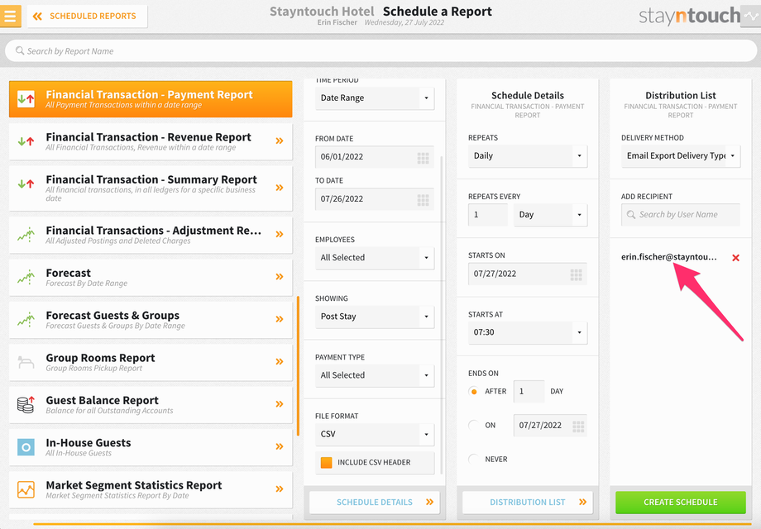The image size is (761, 529).
Task: Focus the Search by Report Name field
Action: click(380, 51)
